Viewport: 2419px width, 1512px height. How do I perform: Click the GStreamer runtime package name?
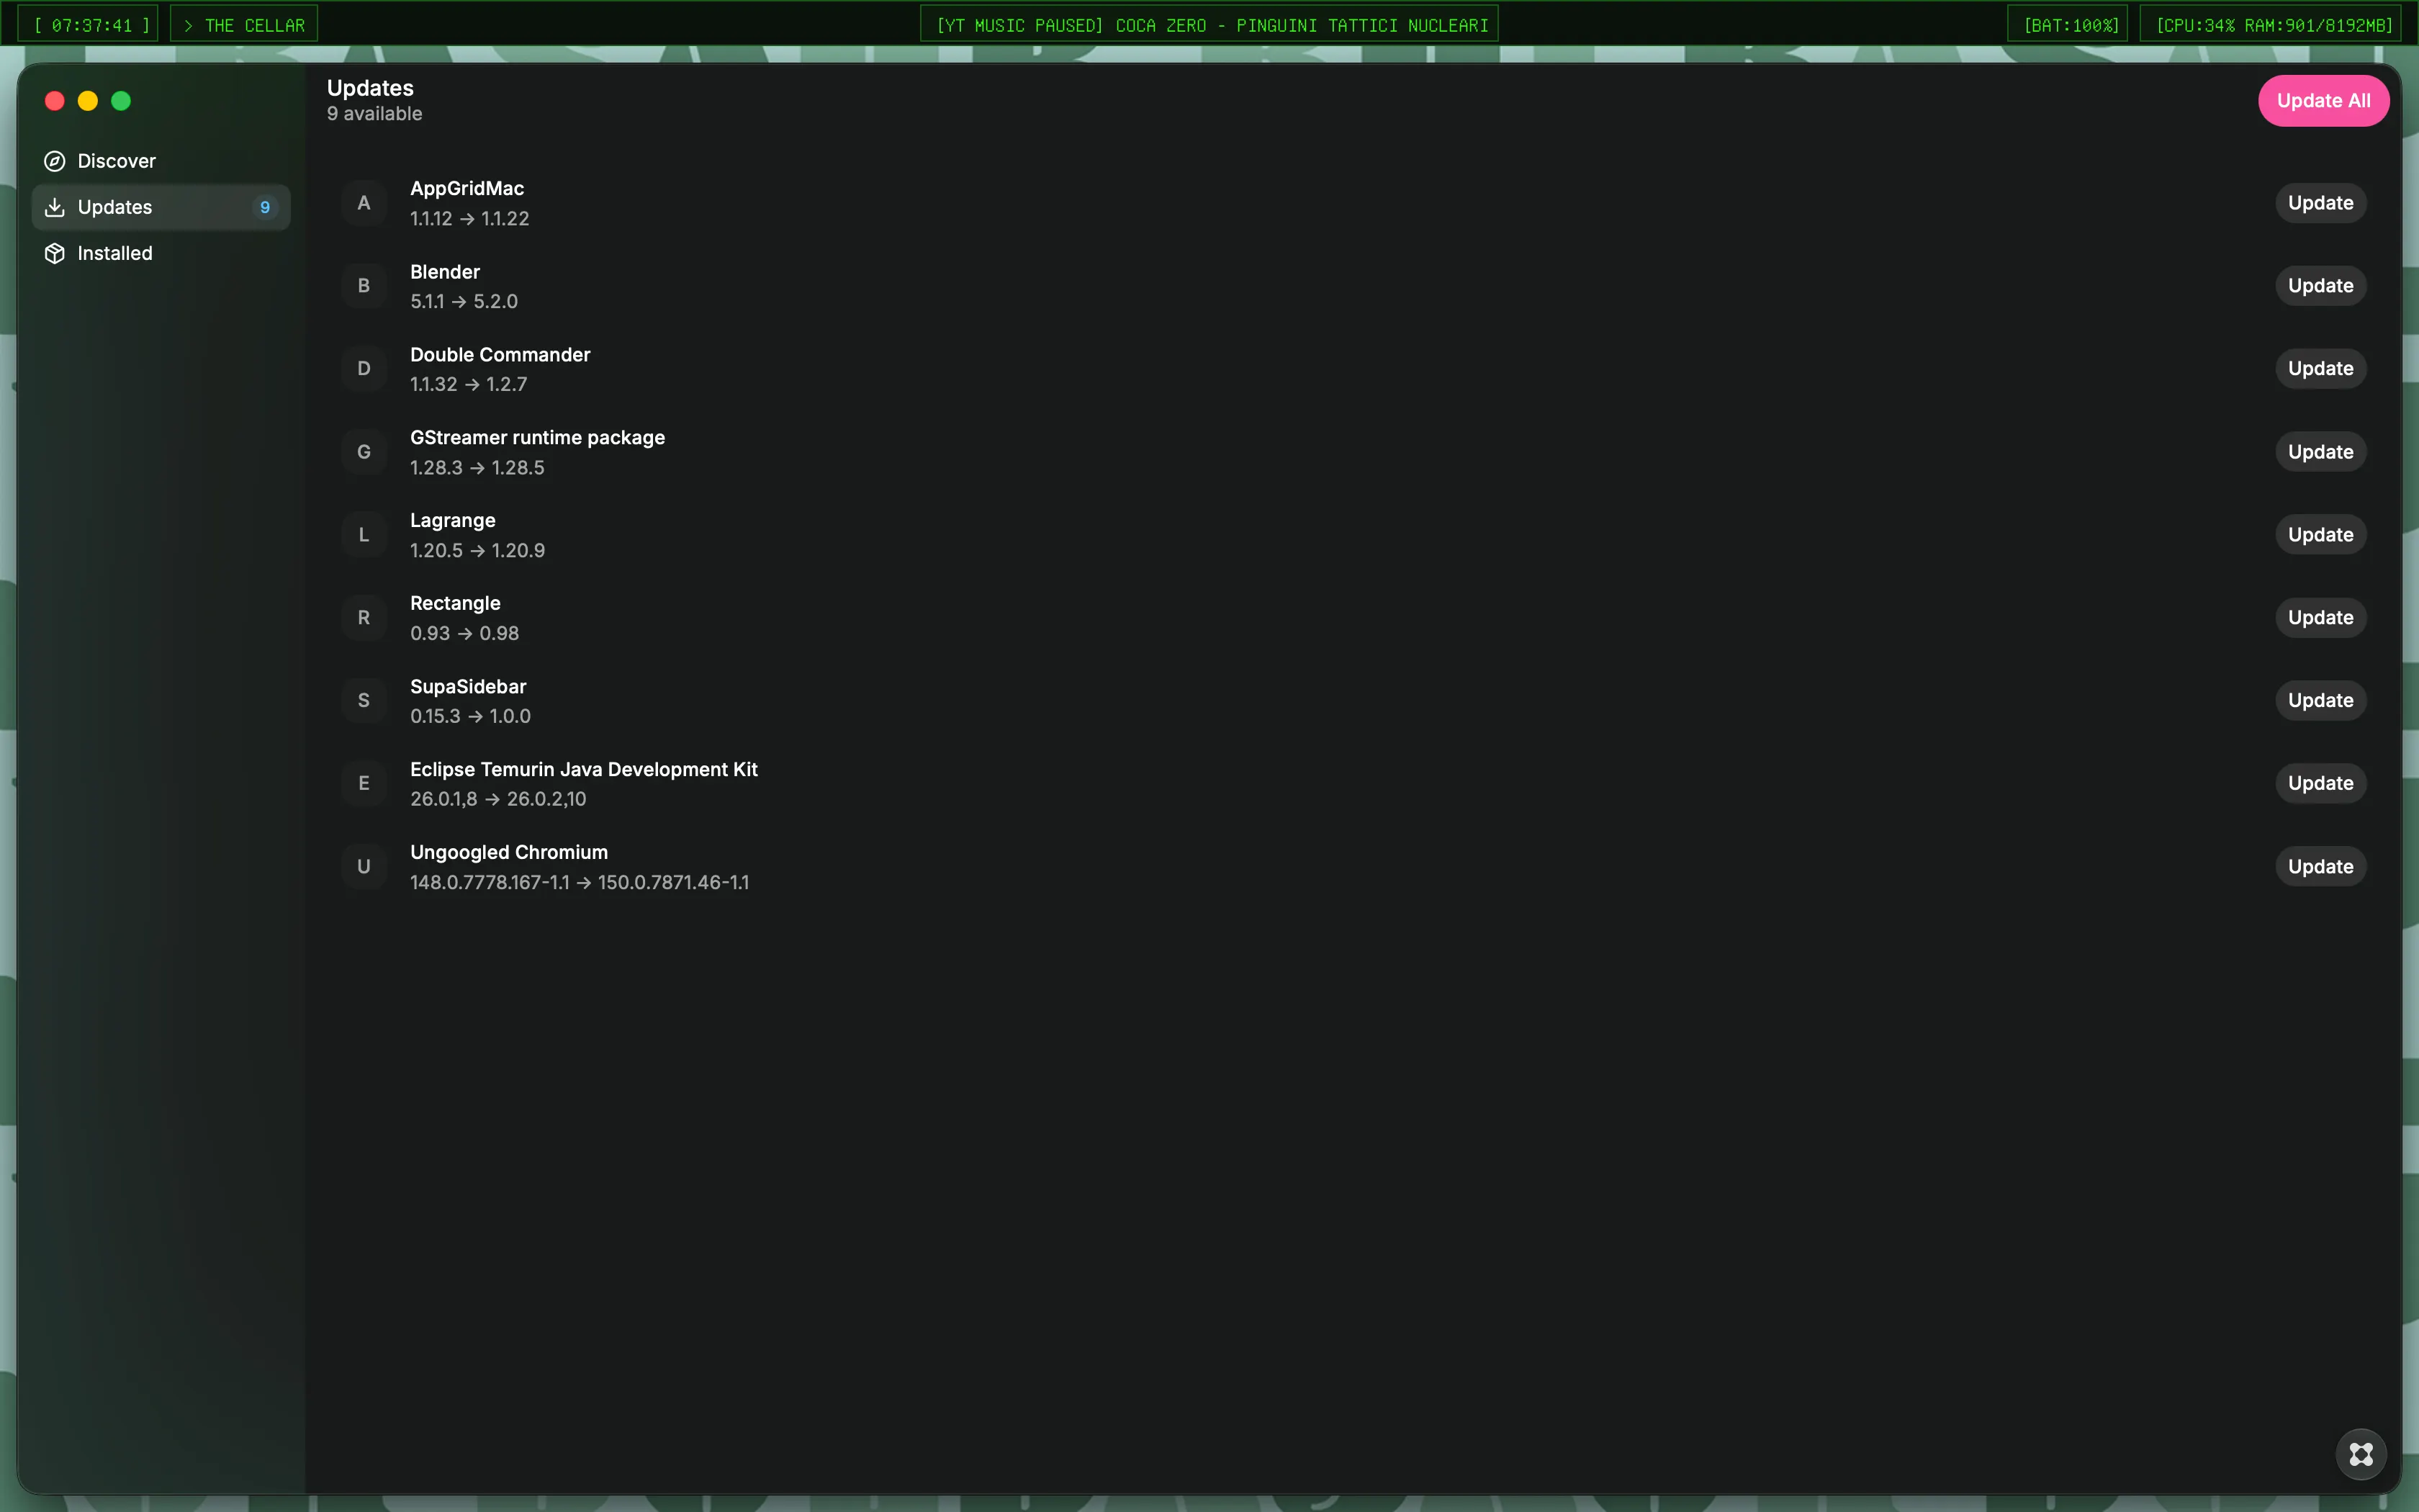(537, 438)
